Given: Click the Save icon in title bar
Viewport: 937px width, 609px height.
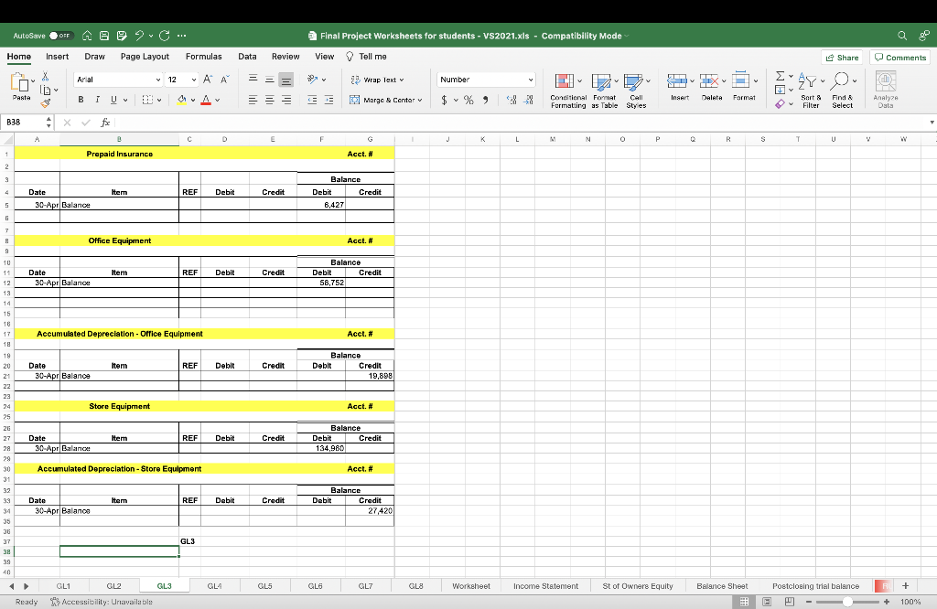Looking at the screenshot, I should (104, 36).
